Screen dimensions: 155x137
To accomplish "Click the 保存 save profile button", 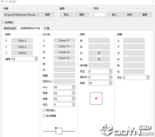I will point(130,14).
